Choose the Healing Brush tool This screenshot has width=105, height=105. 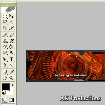click(x=5, y=35)
